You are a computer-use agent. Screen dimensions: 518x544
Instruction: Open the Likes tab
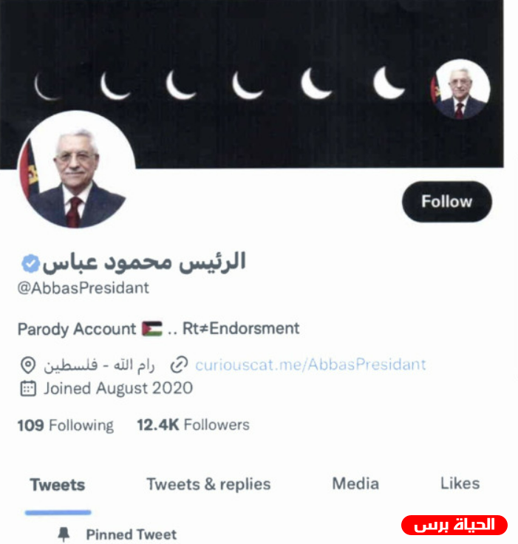460,483
